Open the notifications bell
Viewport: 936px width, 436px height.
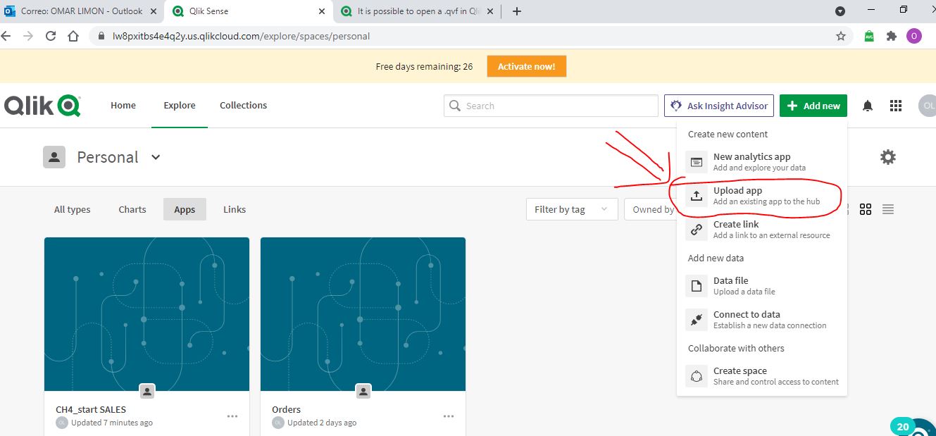[x=867, y=105]
